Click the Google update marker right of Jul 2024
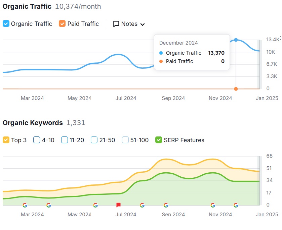 [142, 205]
